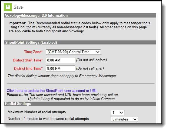Viewport: 169px width, 131px height.
Task: Open the ShoutPoint user account update link
Action: [x=52, y=91]
